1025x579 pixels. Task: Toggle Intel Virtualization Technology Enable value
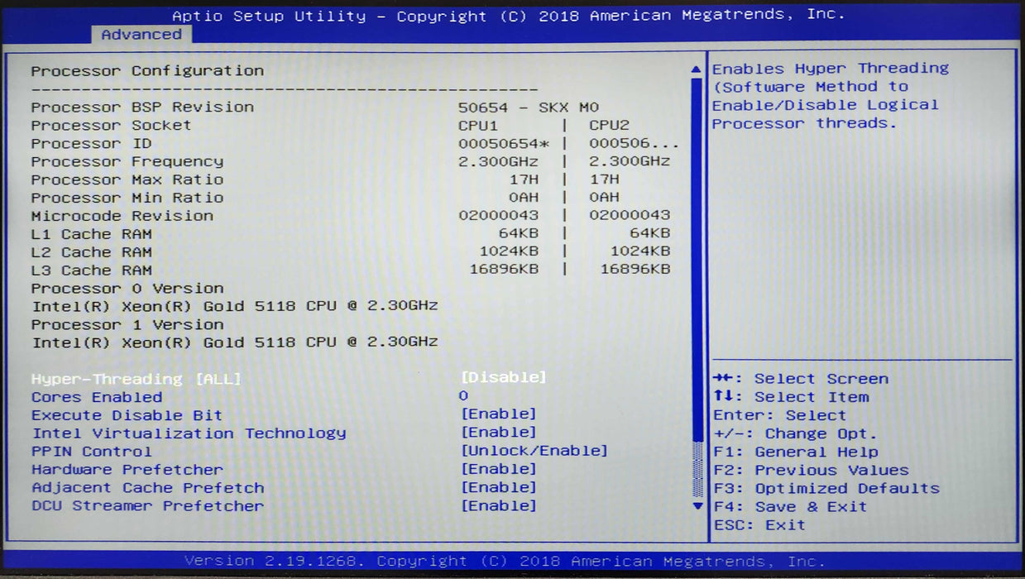[x=498, y=432]
